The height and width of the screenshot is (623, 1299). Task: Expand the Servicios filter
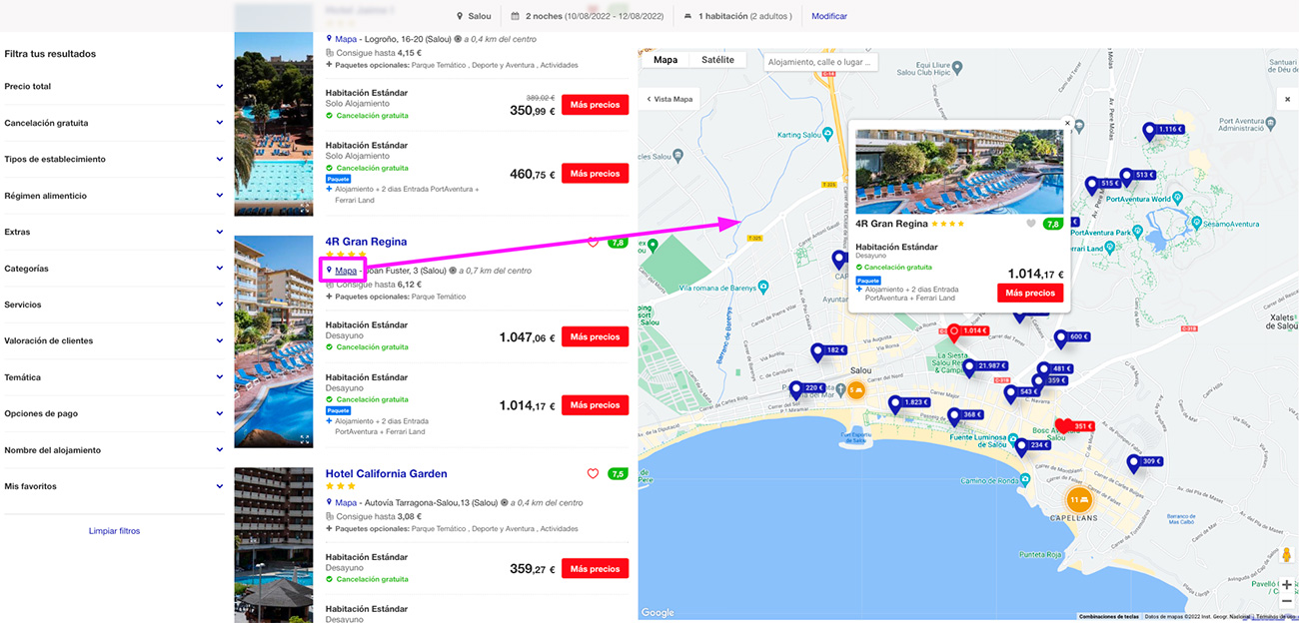(x=113, y=305)
